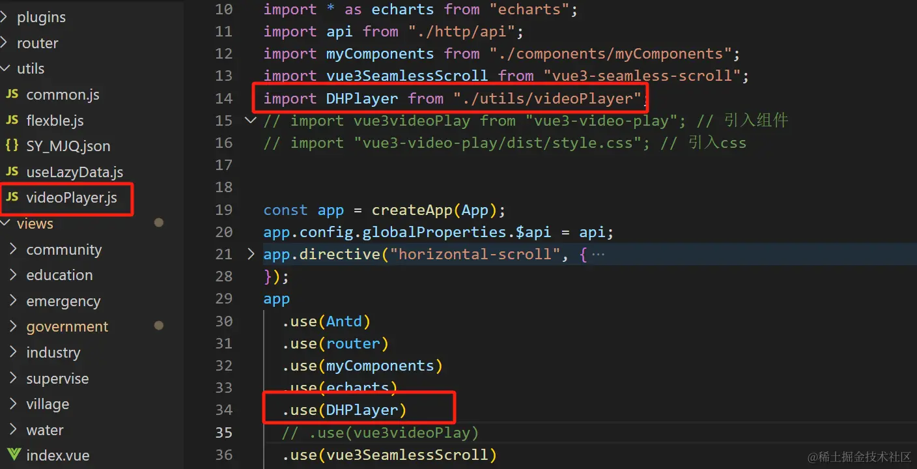Select the views folder label
917x469 pixels.
click(35, 224)
